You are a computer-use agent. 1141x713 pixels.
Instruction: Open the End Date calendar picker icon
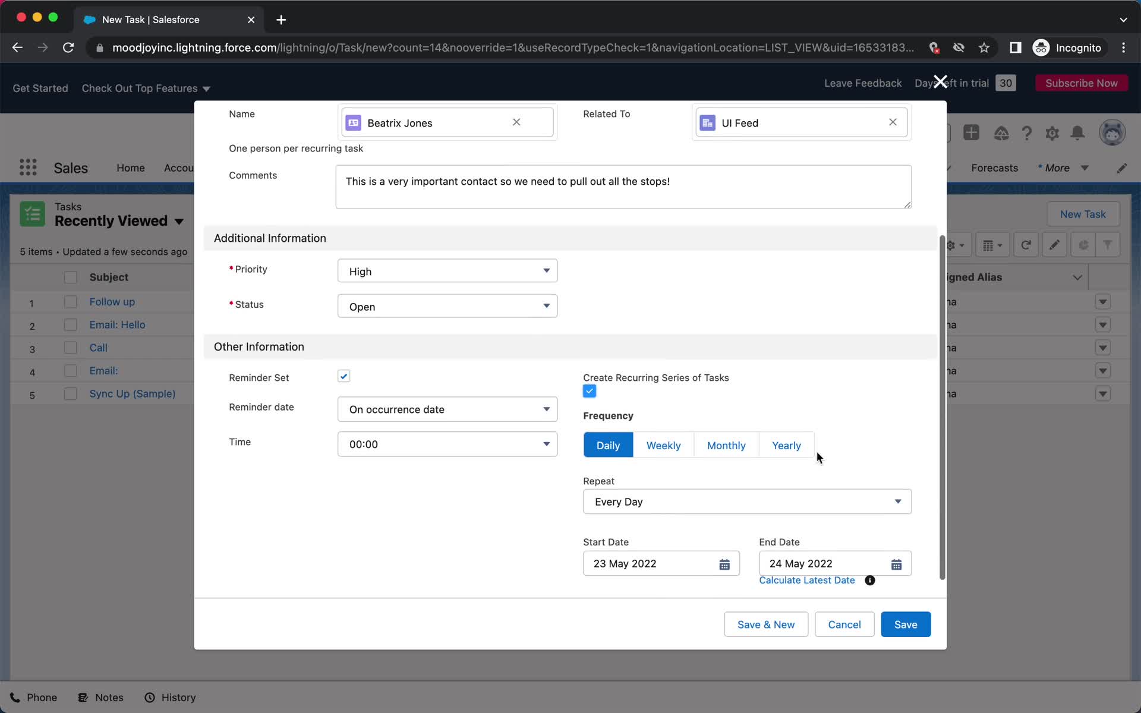[x=896, y=564]
